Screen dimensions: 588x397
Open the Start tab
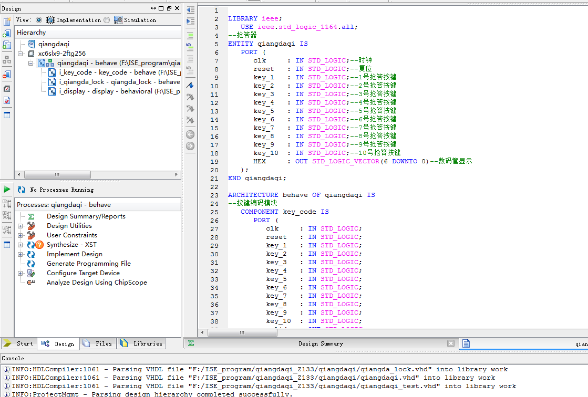[18, 343]
